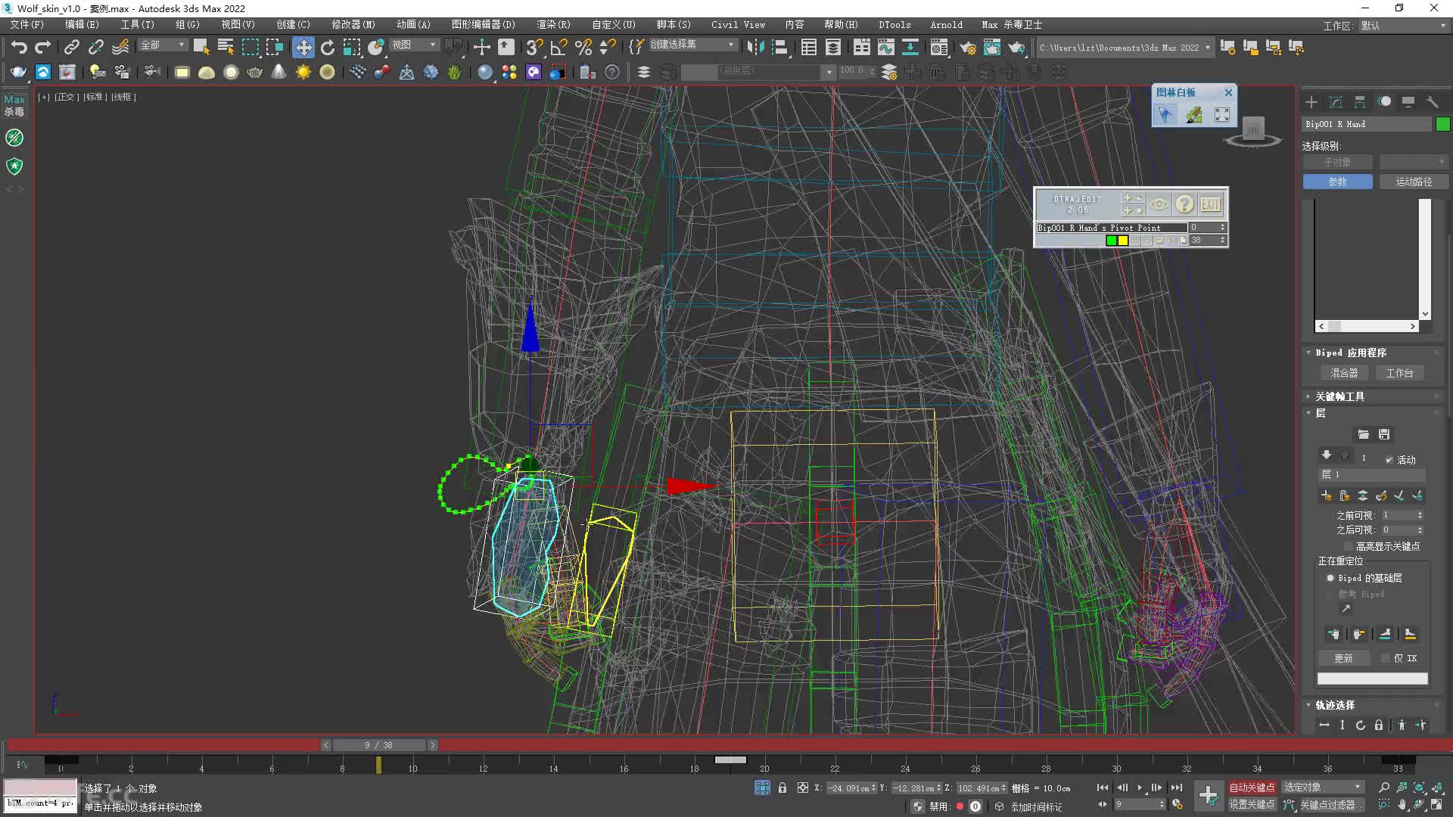This screenshot has width=1453, height=817.
Task: Toggle the 3D Snaps icon
Action: (534, 47)
